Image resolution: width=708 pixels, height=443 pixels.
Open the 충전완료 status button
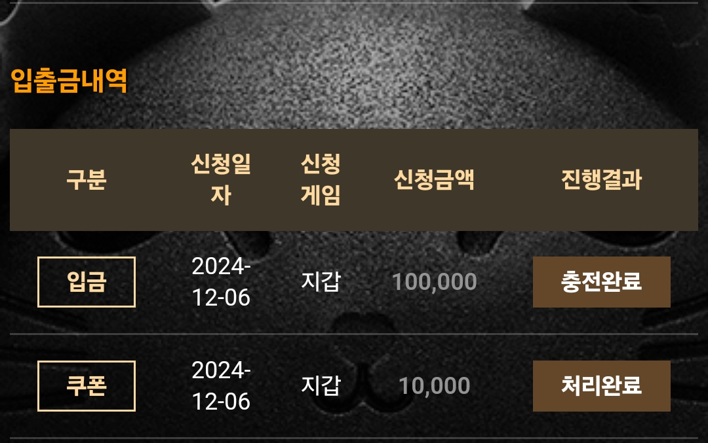pyautogui.click(x=601, y=282)
